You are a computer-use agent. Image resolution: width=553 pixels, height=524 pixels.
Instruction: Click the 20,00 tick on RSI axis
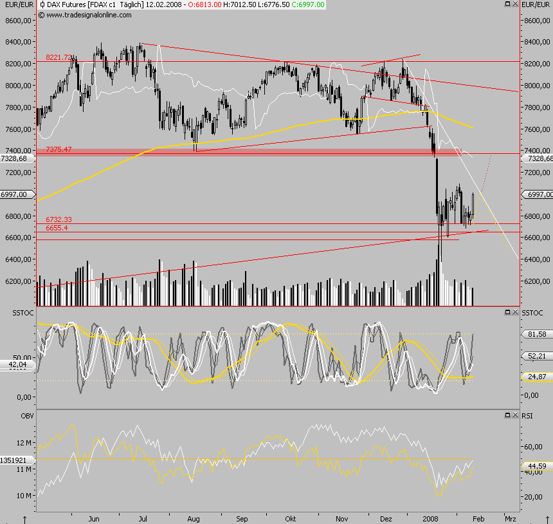(533, 497)
